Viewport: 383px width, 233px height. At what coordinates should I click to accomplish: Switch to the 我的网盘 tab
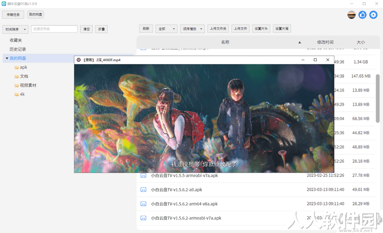coord(35,15)
